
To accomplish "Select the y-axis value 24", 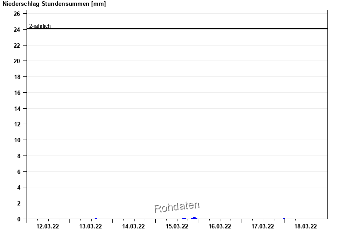I will 17,30.
